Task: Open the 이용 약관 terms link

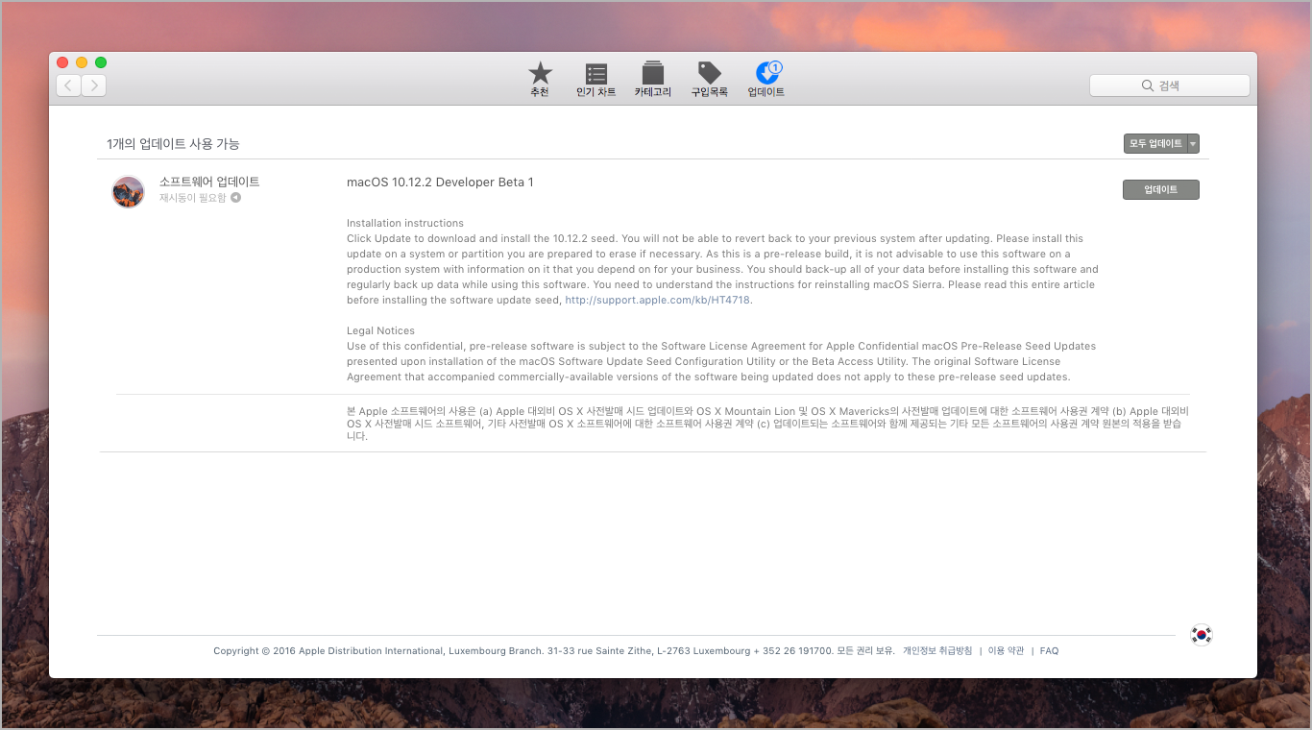Action: pos(1006,651)
